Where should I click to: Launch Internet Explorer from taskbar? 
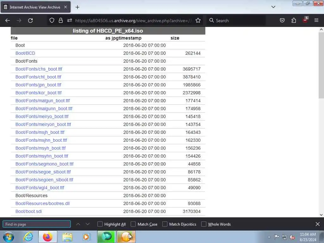[28, 237]
